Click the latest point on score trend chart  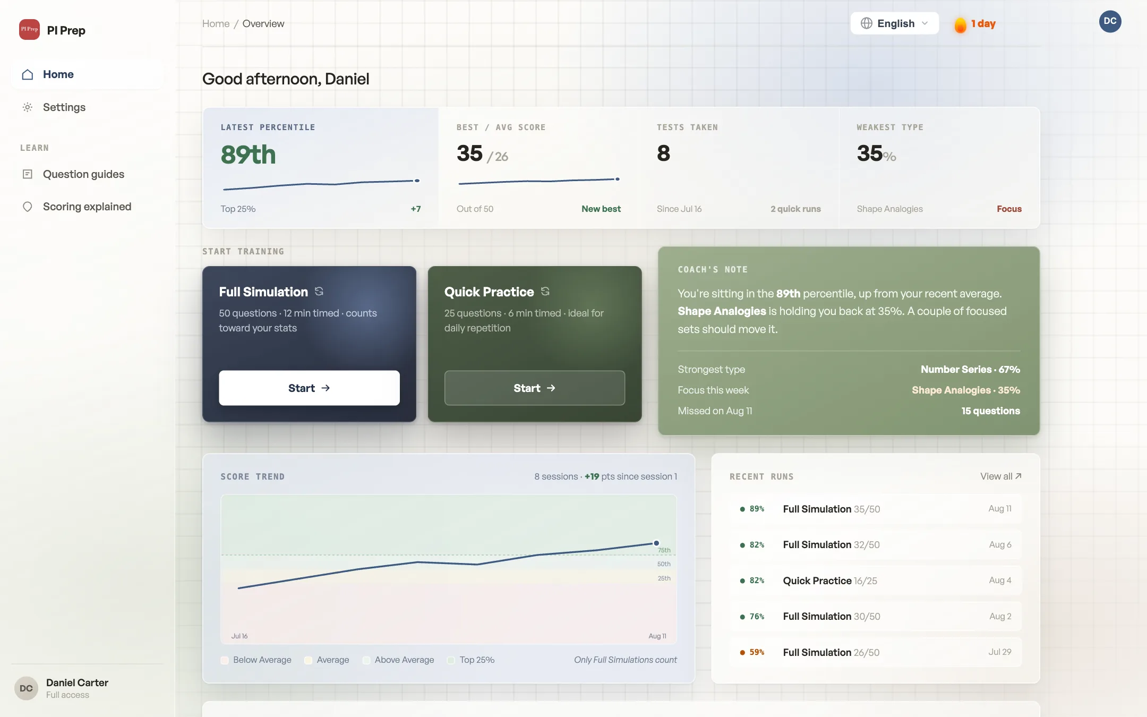click(656, 543)
